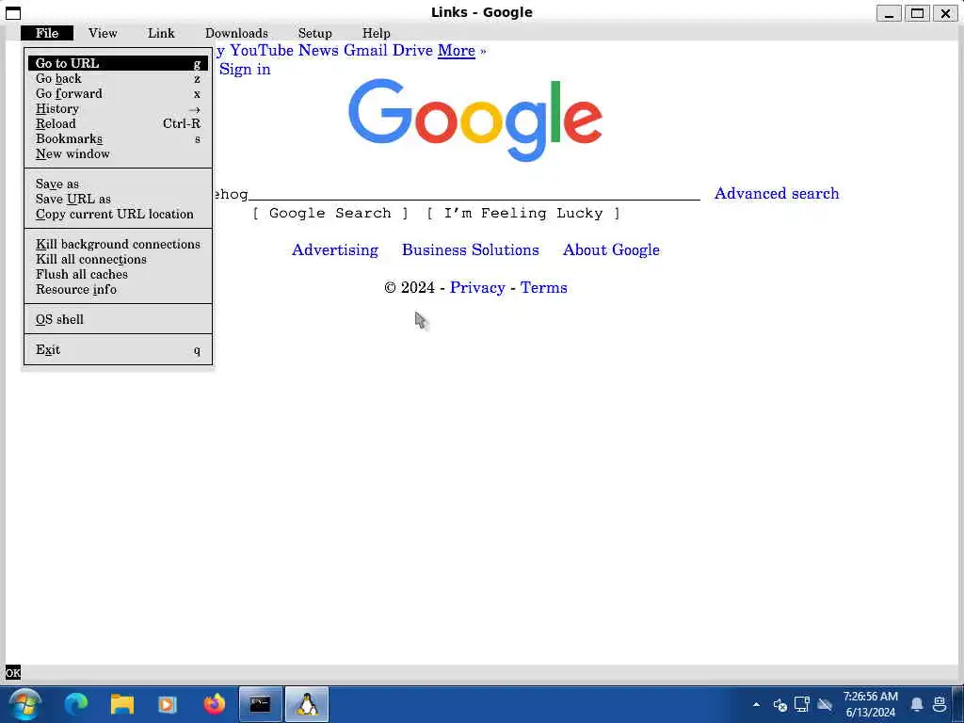Screen dimensions: 964x723
Task: Open the Windows Start button
Action: click(x=25, y=704)
